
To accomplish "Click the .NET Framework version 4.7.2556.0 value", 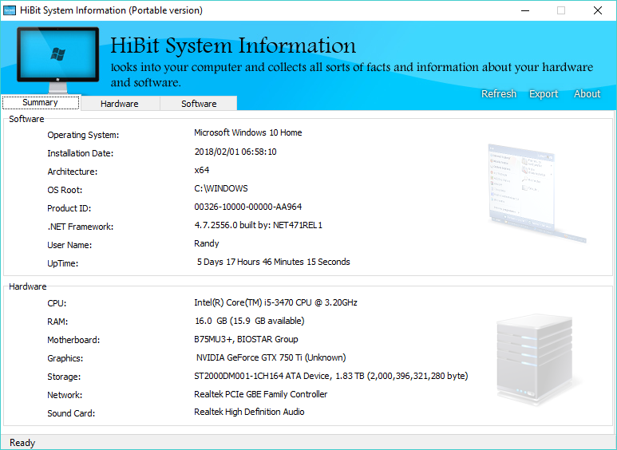I will (x=258, y=225).
